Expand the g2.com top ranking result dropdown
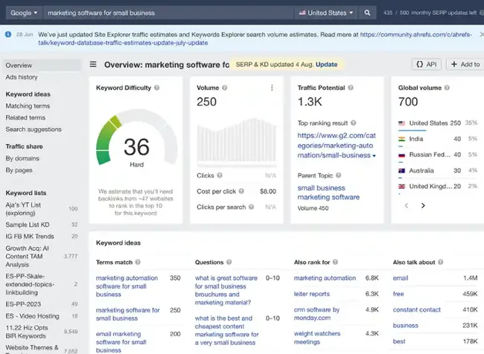The height and width of the screenshot is (354, 484). point(374,156)
